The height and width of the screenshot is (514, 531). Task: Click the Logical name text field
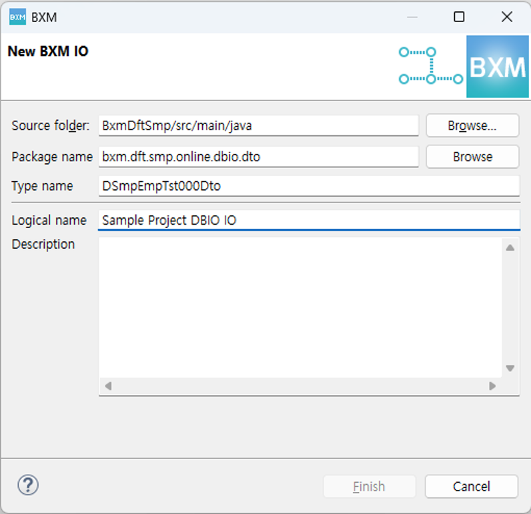click(x=308, y=220)
